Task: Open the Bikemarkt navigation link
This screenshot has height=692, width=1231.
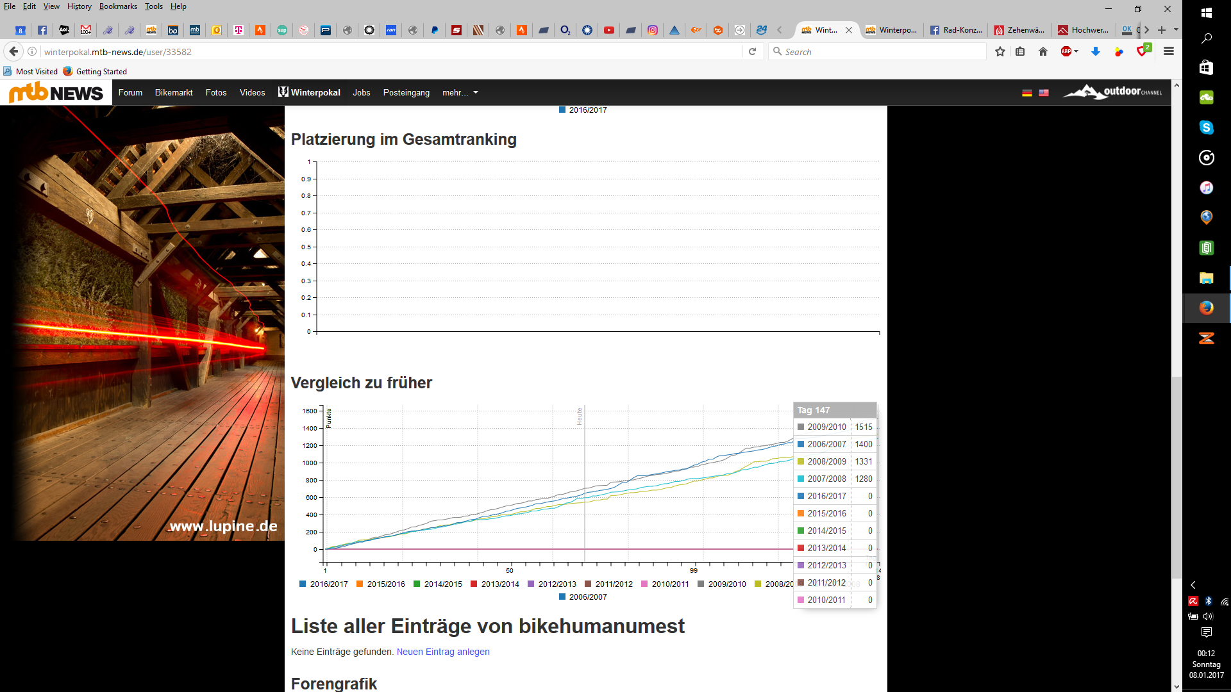Action: click(174, 93)
